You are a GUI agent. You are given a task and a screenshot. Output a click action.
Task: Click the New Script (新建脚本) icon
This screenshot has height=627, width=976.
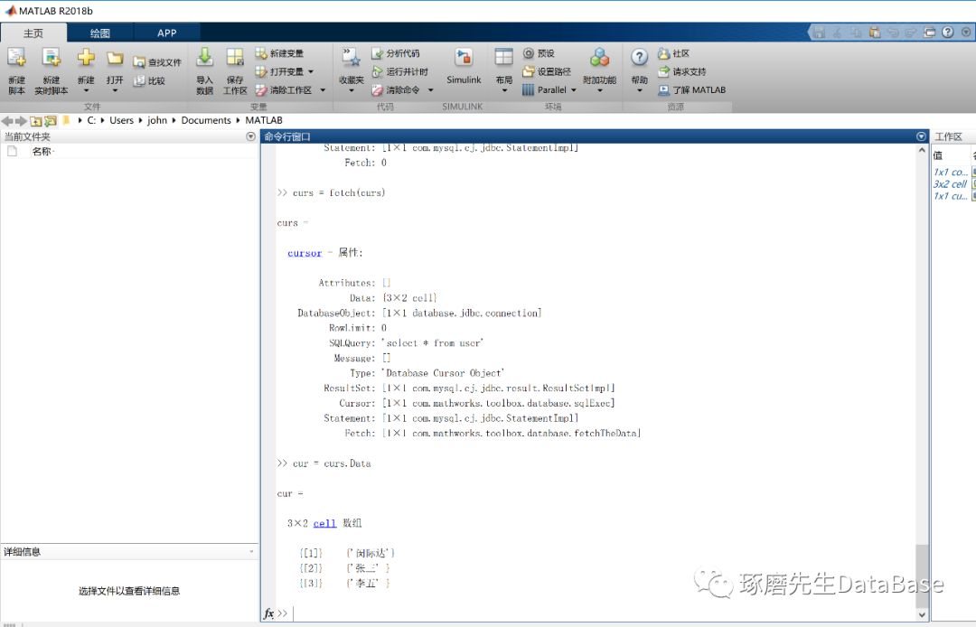(x=16, y=58)
